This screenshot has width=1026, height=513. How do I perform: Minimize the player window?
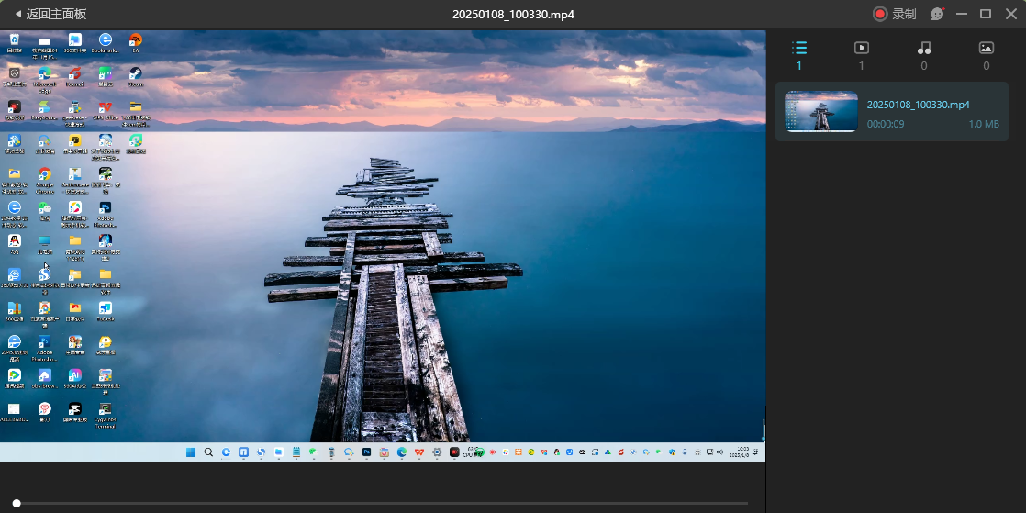(x=962, y=14)
